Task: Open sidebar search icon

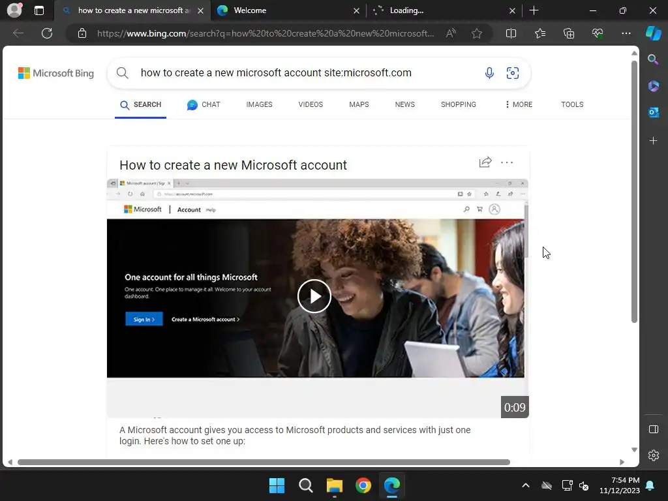Action: [x=653, y=59]
